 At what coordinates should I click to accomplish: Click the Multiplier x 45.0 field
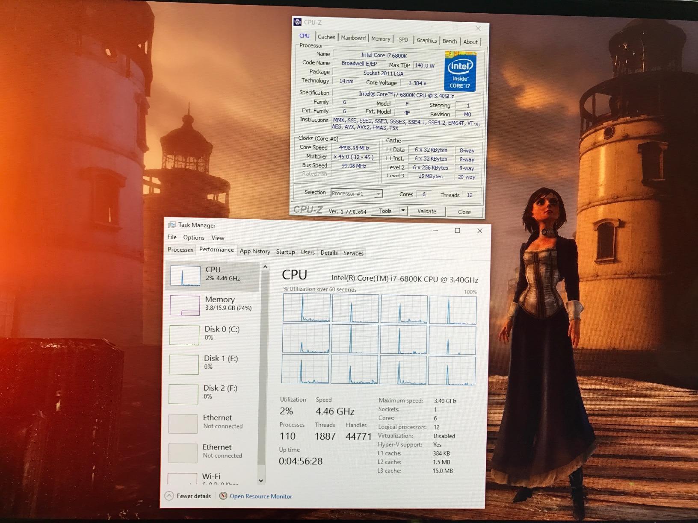(353, 157)
